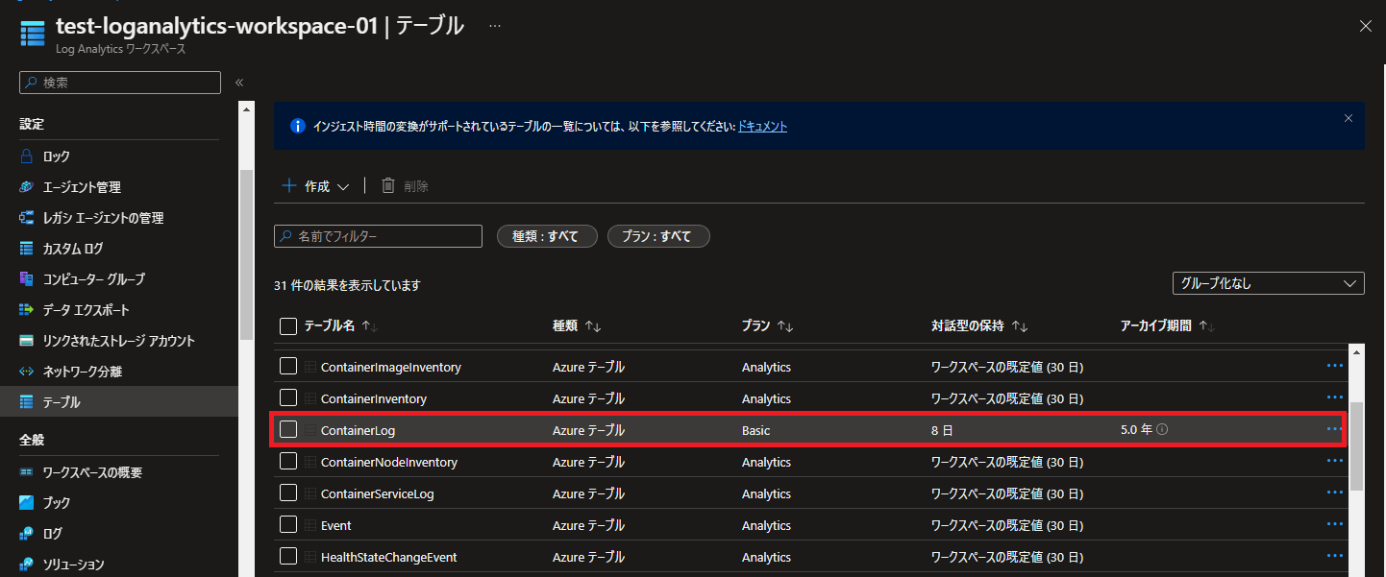
Task: Click the table list vertical scrollbar thumb
Action: [1356, 445]
